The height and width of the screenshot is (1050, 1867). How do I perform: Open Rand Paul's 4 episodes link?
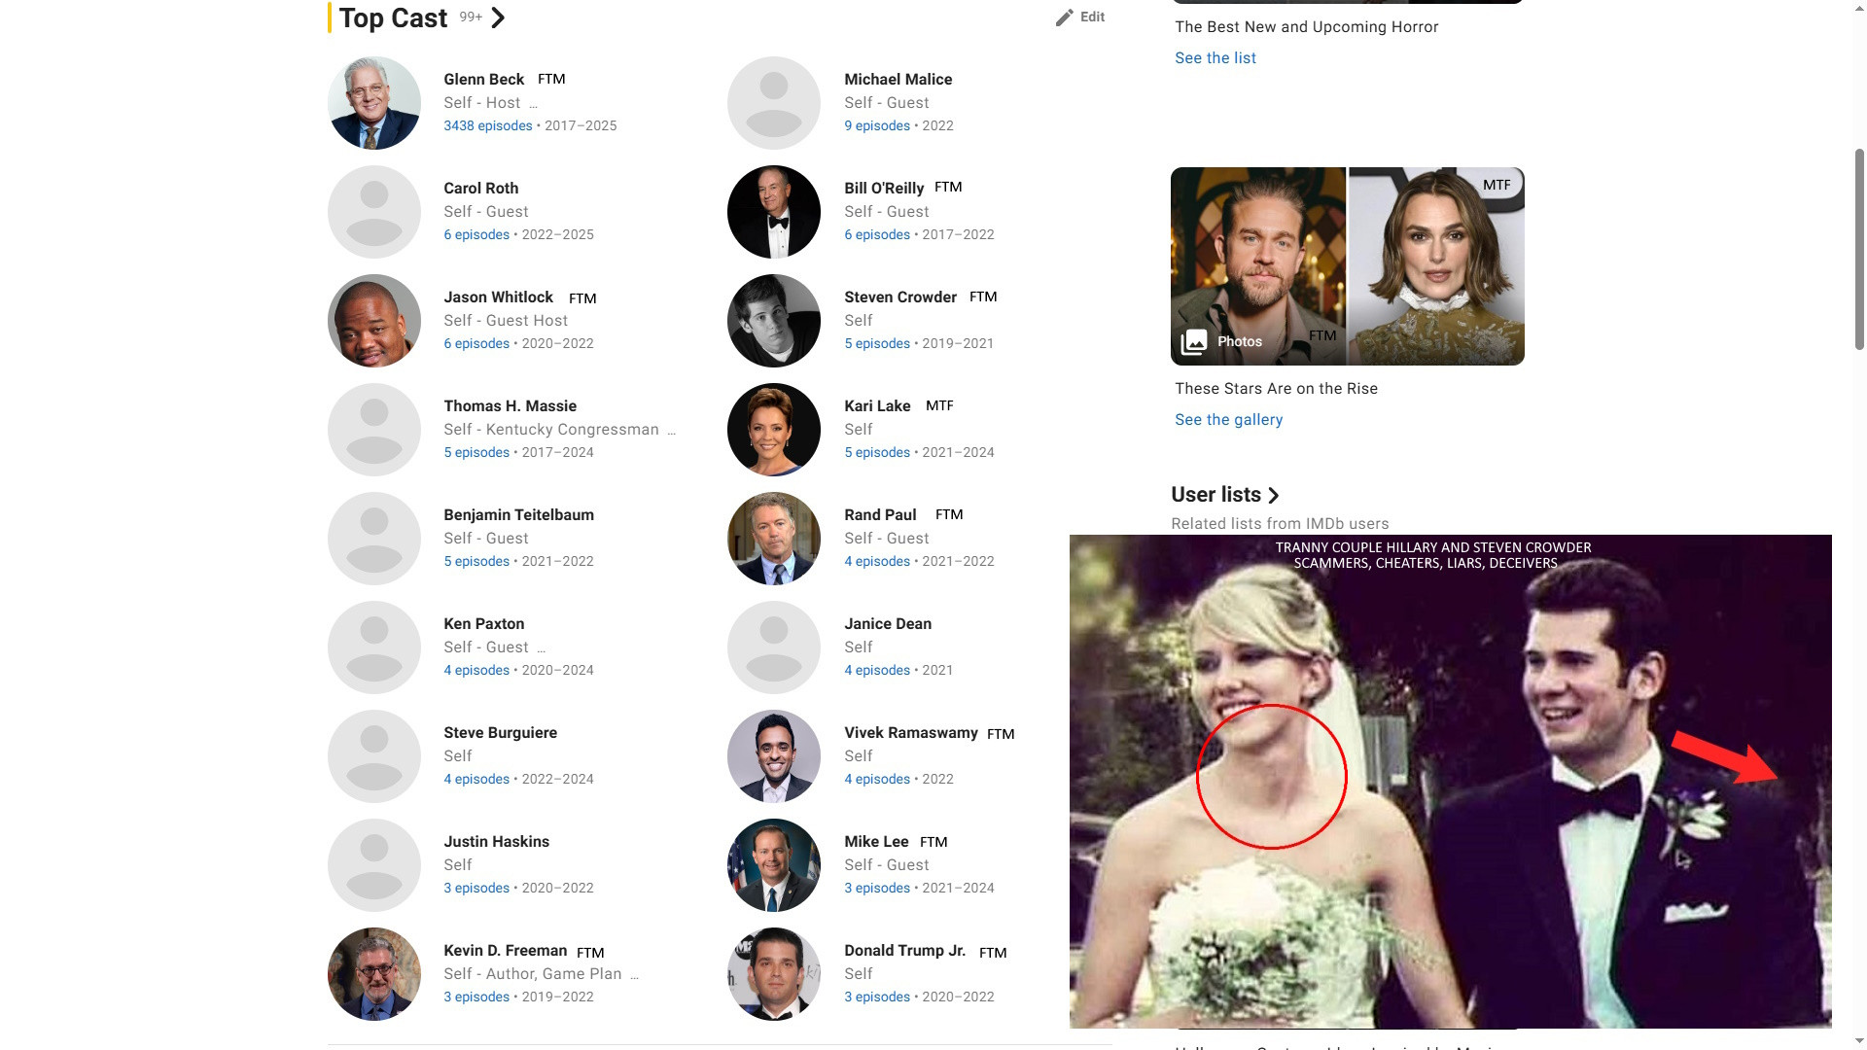click(877, 562)
